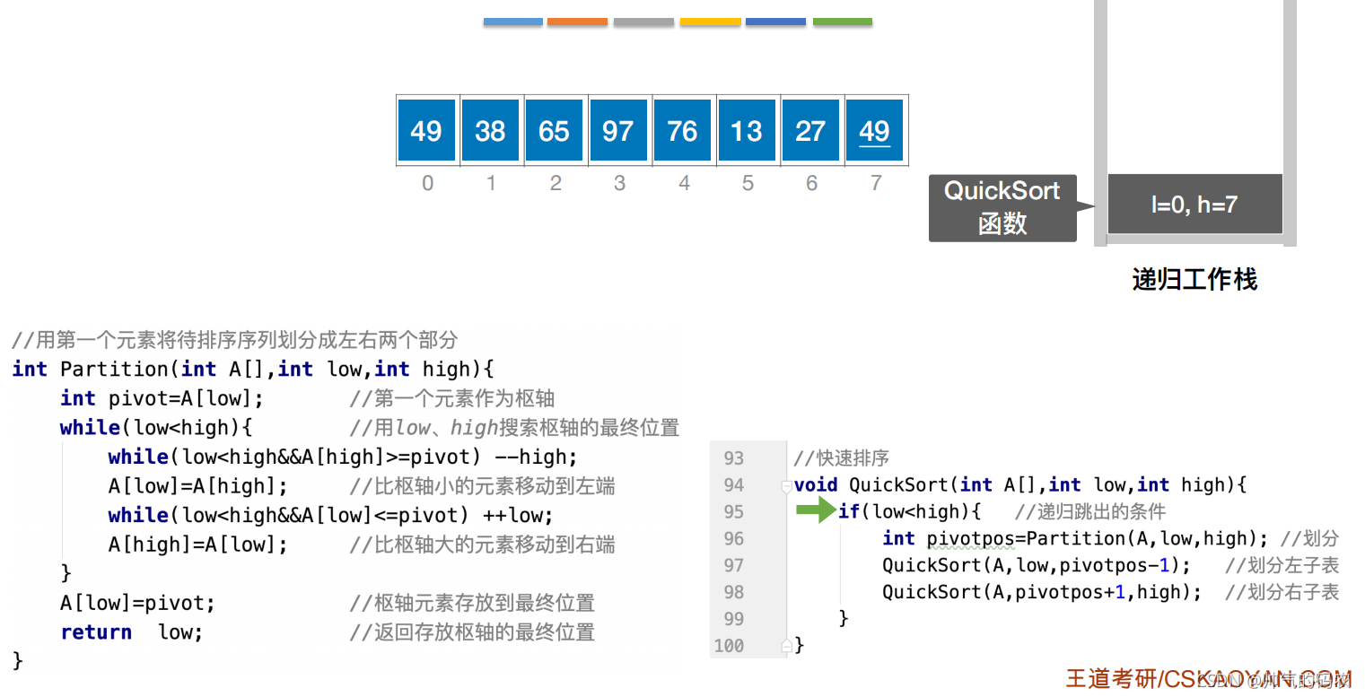The image size is (1365, 697).
Task: Click the array cell containing 76
Action: (682, 131)
